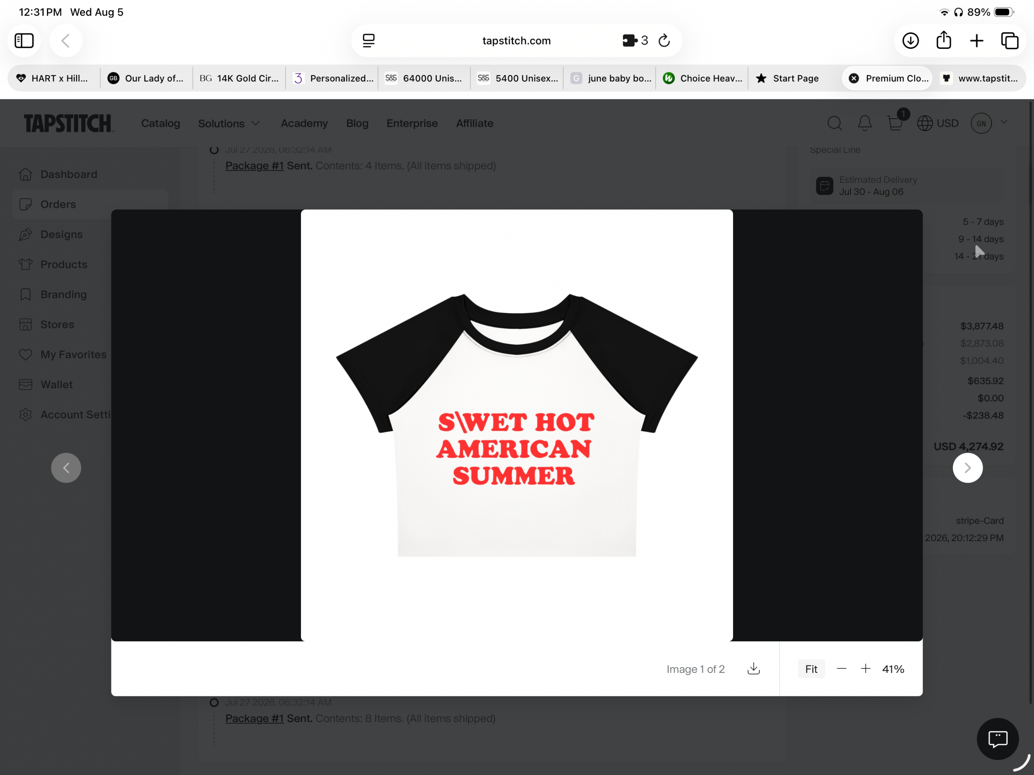Screen dimensions: 1034x775
Task: Open the page reader menu icon
Action: coord(368,41)
